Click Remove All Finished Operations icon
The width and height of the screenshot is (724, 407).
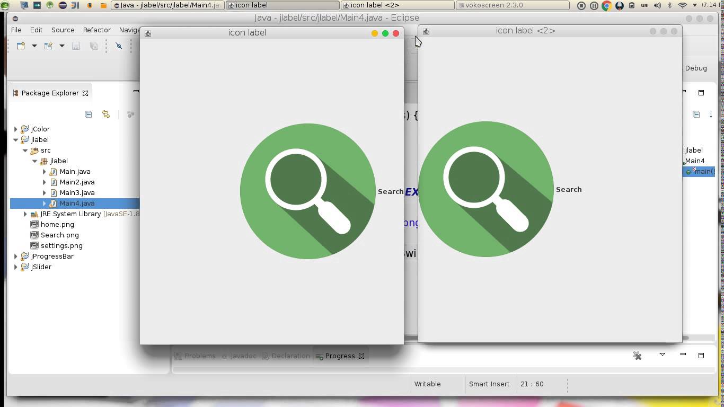(x=638, y=356)
